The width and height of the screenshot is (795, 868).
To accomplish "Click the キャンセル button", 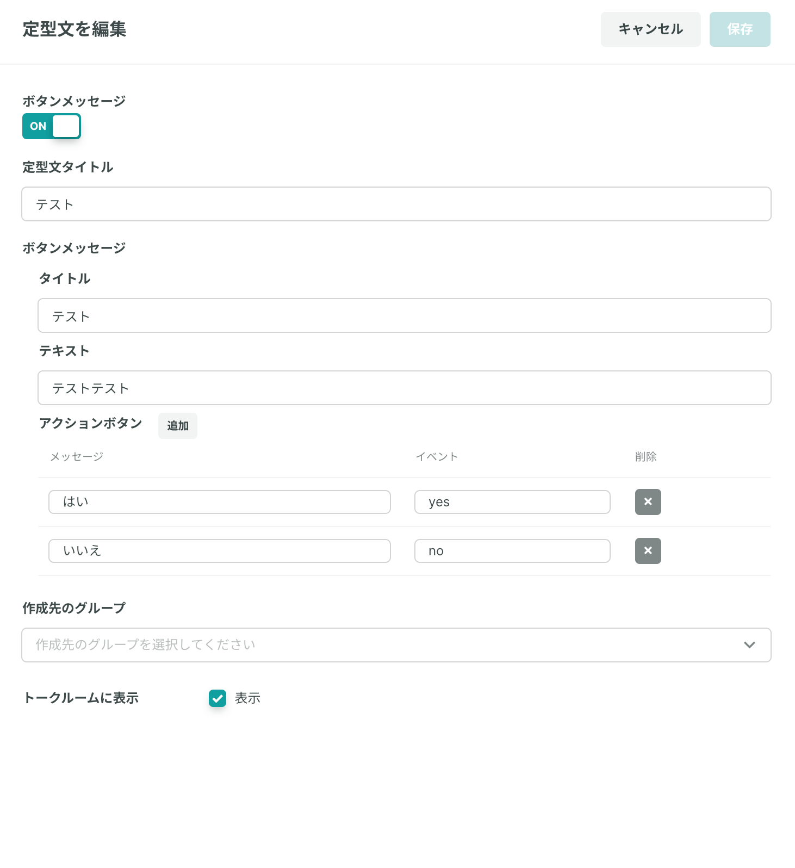I will pyautogui.click(x=650, y=29).
